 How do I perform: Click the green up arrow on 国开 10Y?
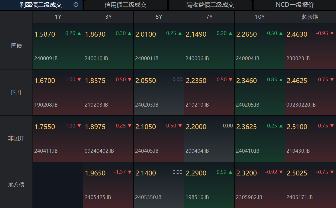(x=280, y=79)
